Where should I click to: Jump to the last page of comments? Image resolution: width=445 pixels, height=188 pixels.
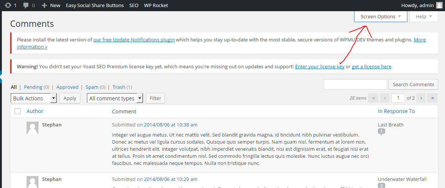(x=432, y=98)
